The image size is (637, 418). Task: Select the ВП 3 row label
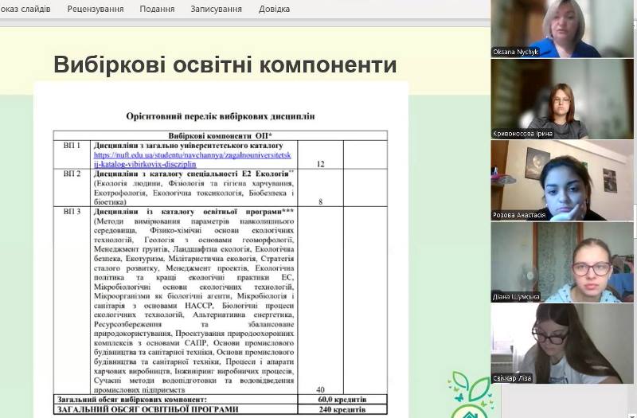coord(72,211)
